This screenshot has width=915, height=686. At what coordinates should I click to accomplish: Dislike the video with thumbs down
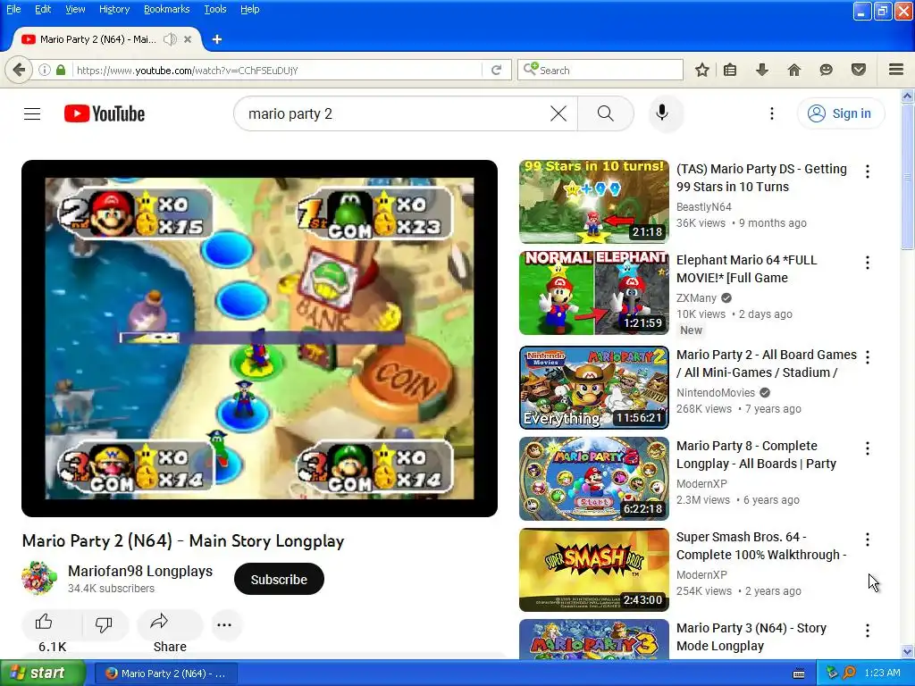(104, 624)
